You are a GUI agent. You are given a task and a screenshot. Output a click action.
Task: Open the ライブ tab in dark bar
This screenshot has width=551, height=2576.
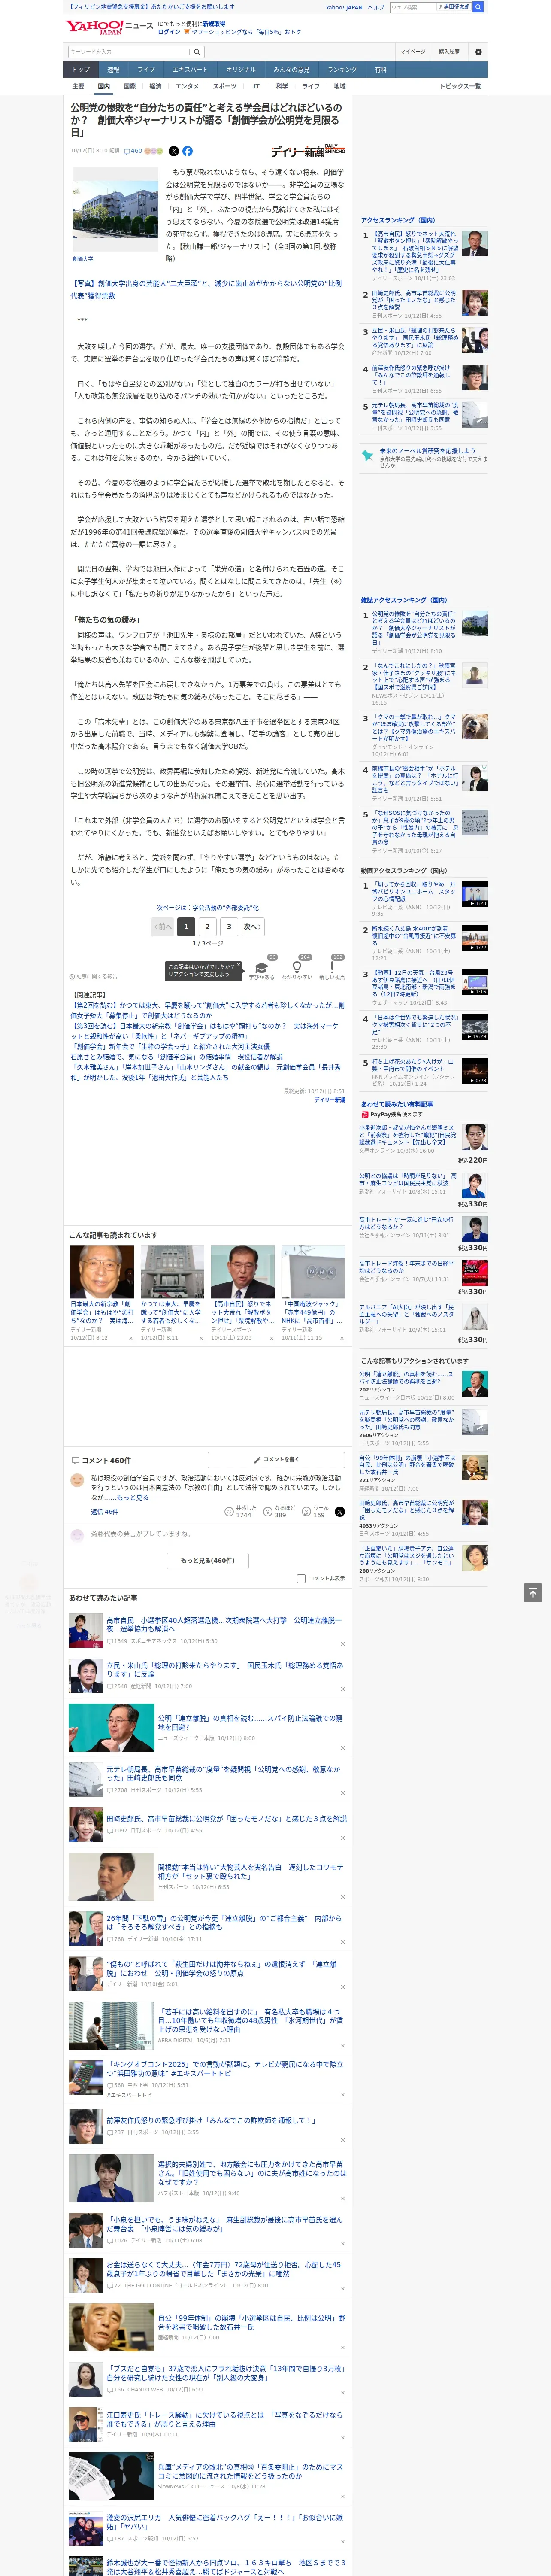point(146,70)
